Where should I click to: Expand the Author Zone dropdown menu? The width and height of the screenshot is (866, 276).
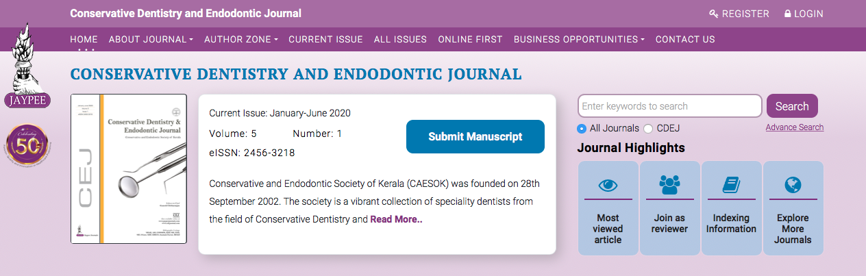tap(240, 40)
